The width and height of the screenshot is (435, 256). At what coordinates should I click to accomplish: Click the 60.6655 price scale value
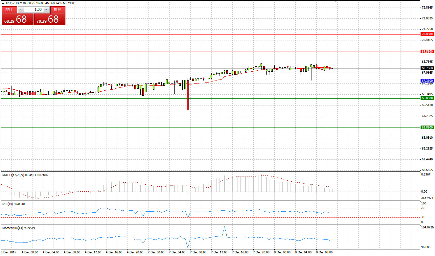(x=427, y=170)
